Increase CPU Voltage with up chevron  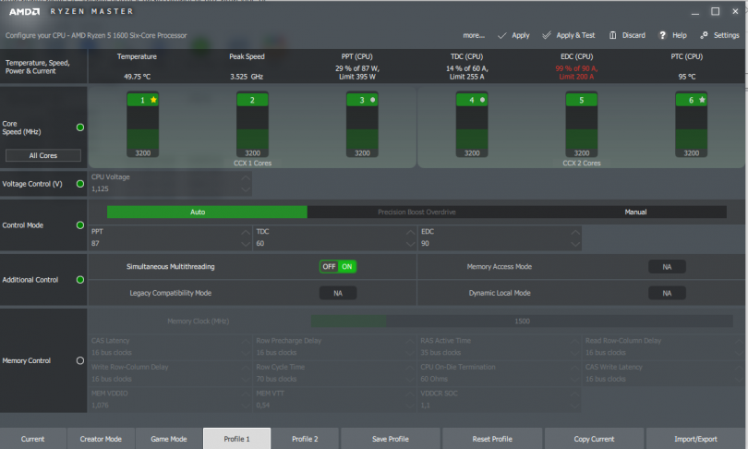(x=246, y=177)
